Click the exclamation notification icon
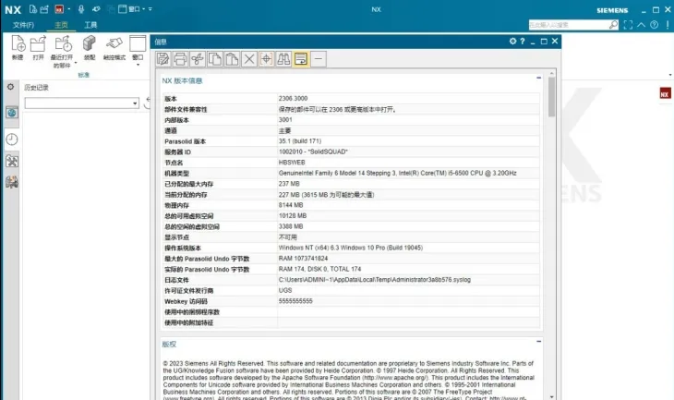 [x=668, y=25]
